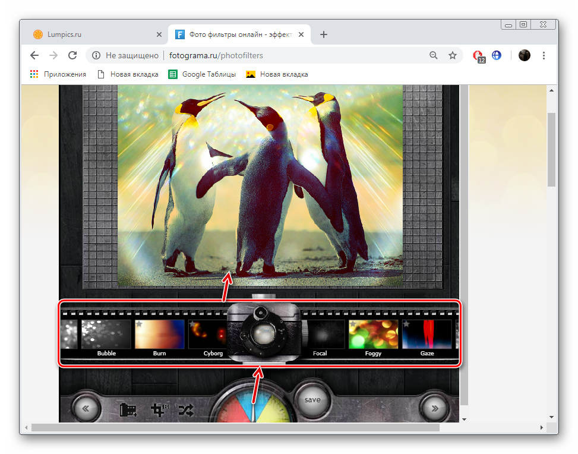Select the crop tool icon
This screenshot has height=454, width=578.
click(159, 410)
